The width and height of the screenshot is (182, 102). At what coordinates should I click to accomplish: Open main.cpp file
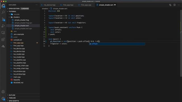17,77
